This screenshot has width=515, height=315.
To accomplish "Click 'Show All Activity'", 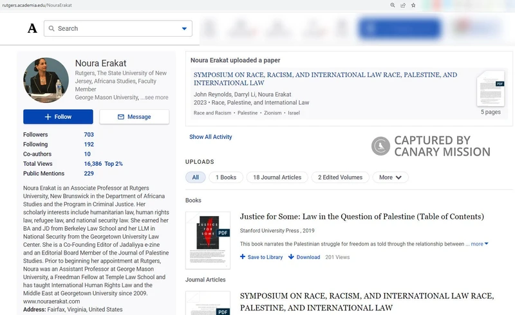I will (211, 137).
